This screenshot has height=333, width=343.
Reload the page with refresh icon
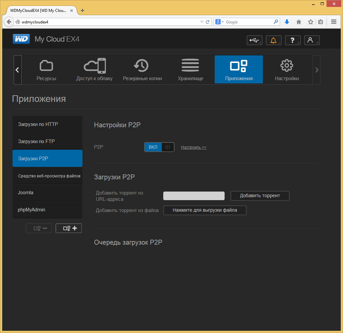pyautogui.click(x=207, y=22)
